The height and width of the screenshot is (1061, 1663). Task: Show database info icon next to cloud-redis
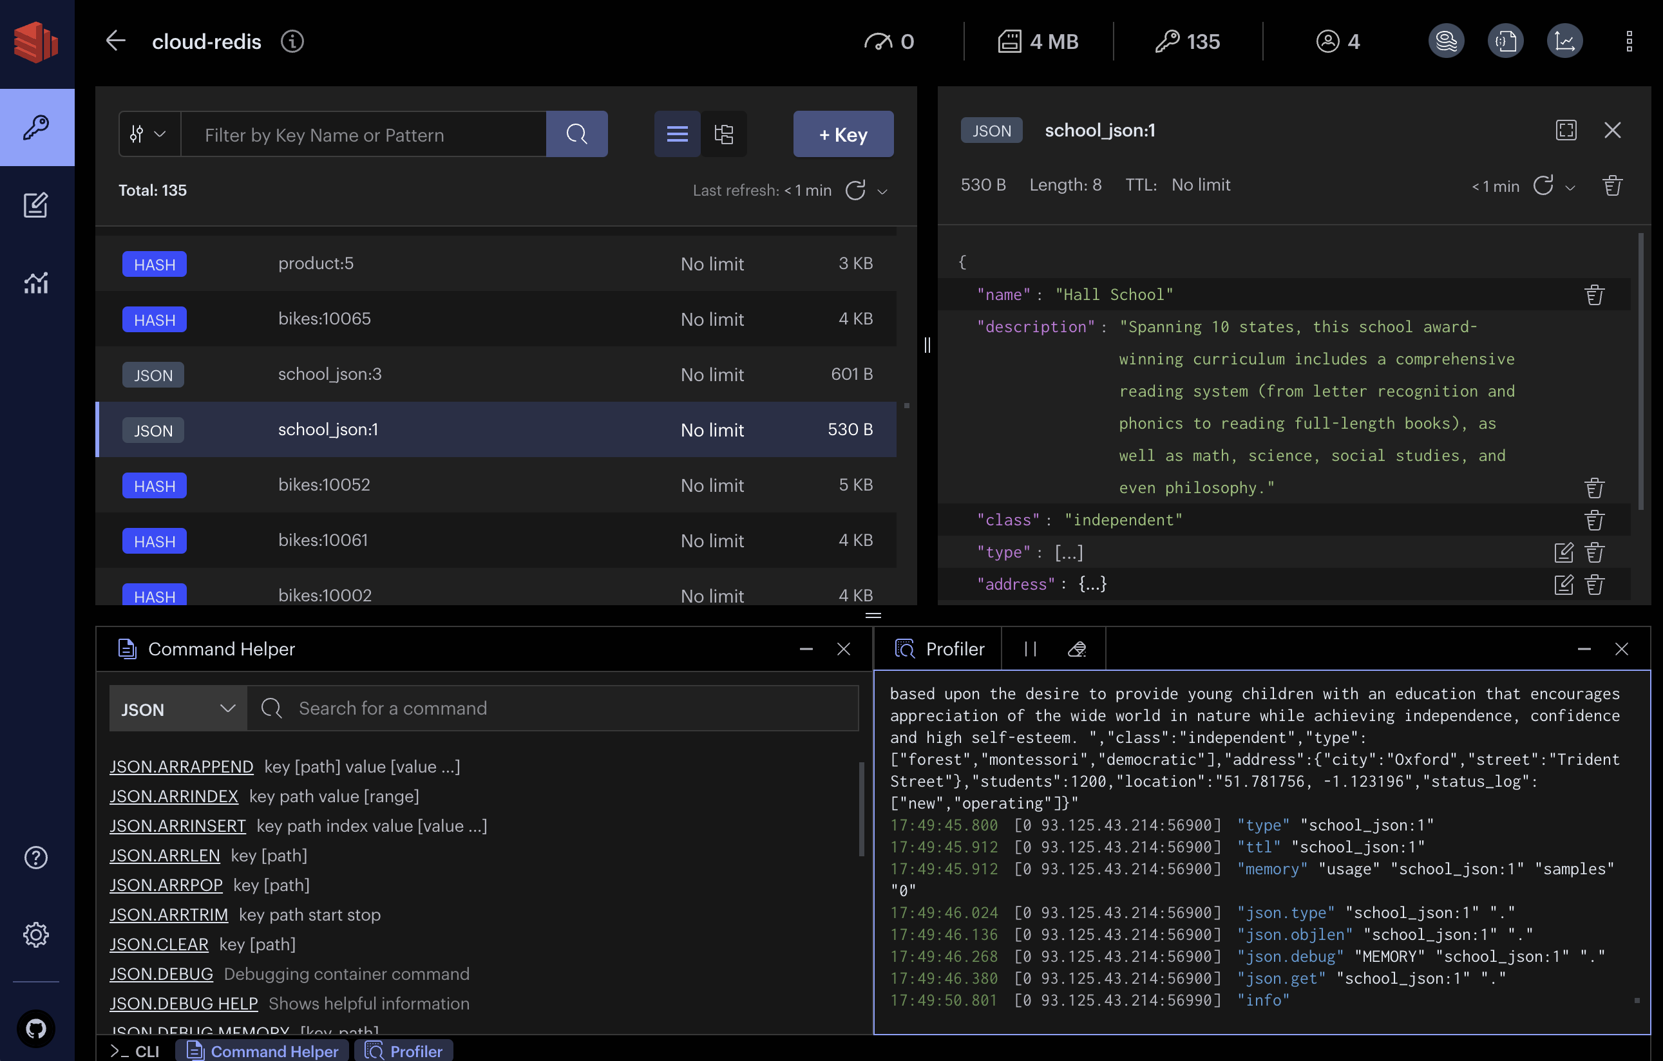pos(292,41)
